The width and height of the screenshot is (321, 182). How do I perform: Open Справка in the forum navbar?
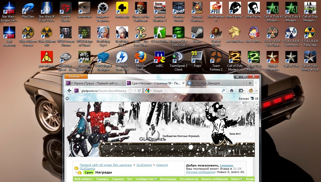pos(118,179)
